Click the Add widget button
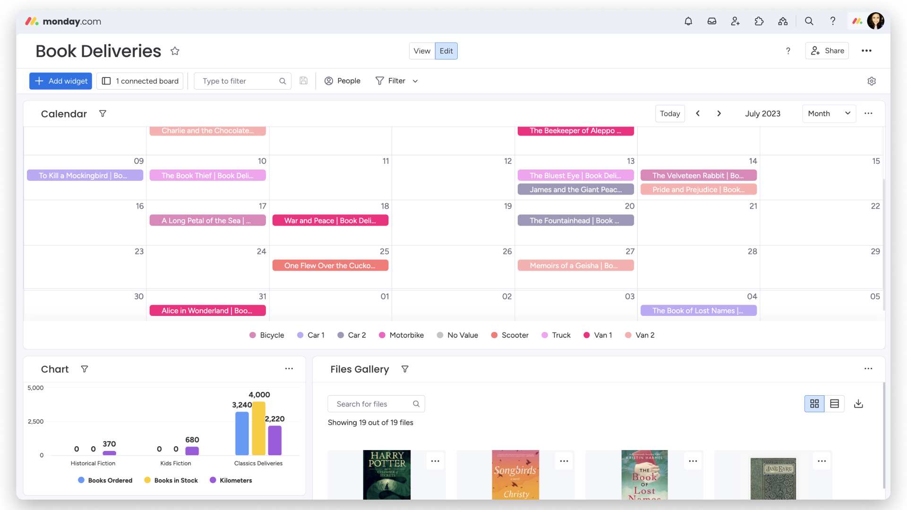907x510 pixels. [60, 81]
